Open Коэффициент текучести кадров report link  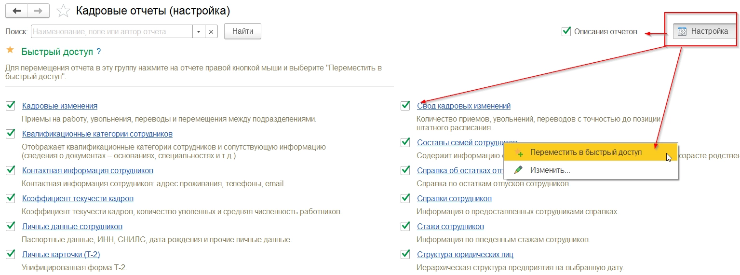click(x=78, y=199)
